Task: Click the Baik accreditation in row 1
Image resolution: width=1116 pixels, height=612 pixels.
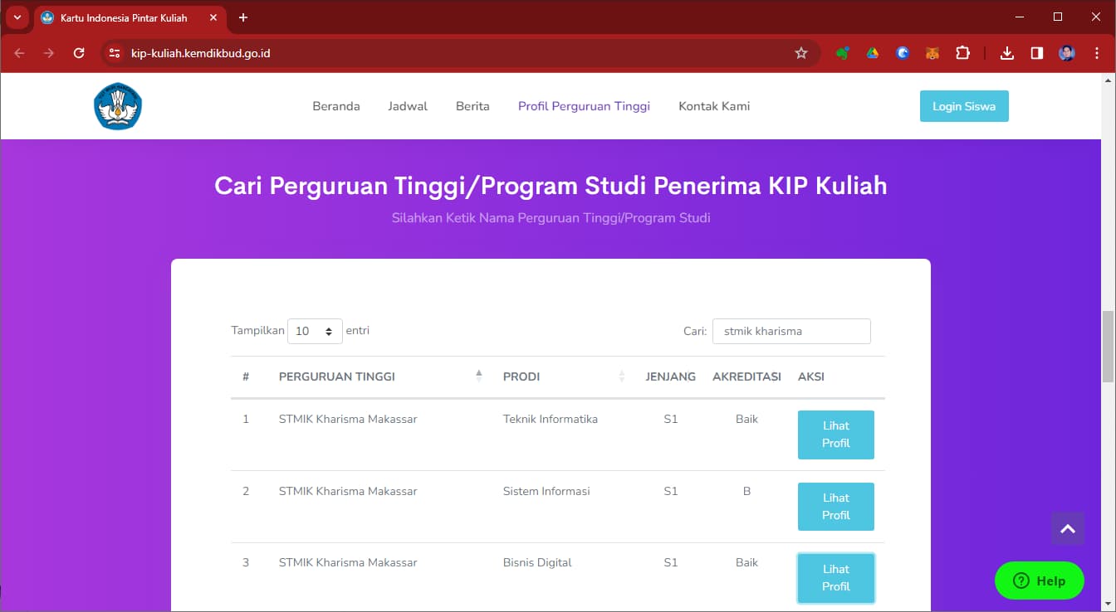Action: point(746,419)
